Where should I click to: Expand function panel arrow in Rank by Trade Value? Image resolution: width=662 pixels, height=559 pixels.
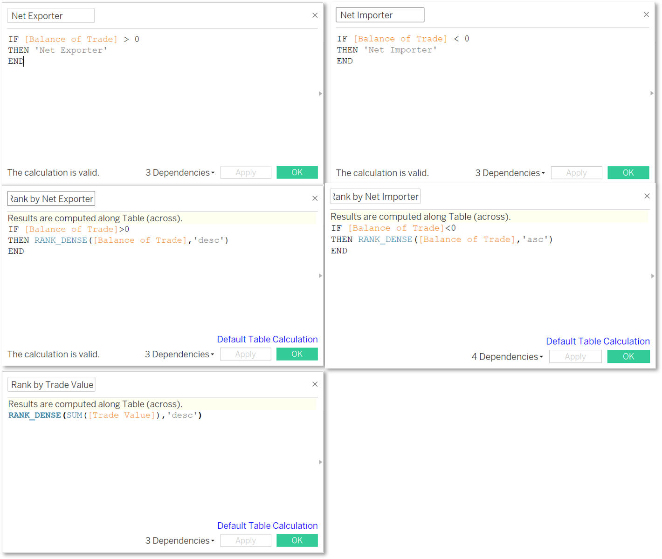(x=320, y=462)
